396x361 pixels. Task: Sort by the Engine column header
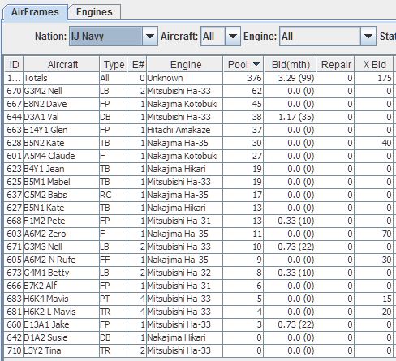[x=185, y=65]
